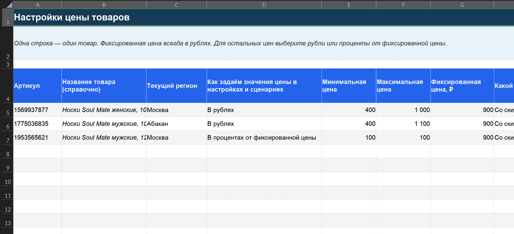This screenshot has width=514, height=234.
Task: Select minimum price 400 in row 6
Action: [349, 124]
